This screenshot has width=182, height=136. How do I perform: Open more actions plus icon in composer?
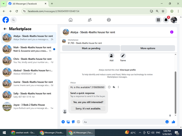coord(63,122)
